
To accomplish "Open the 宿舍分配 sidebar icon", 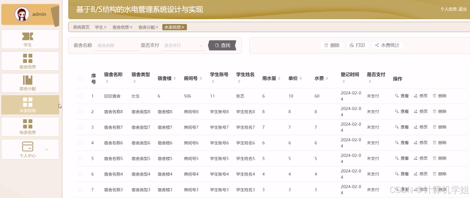I will (x=28, y=80).
